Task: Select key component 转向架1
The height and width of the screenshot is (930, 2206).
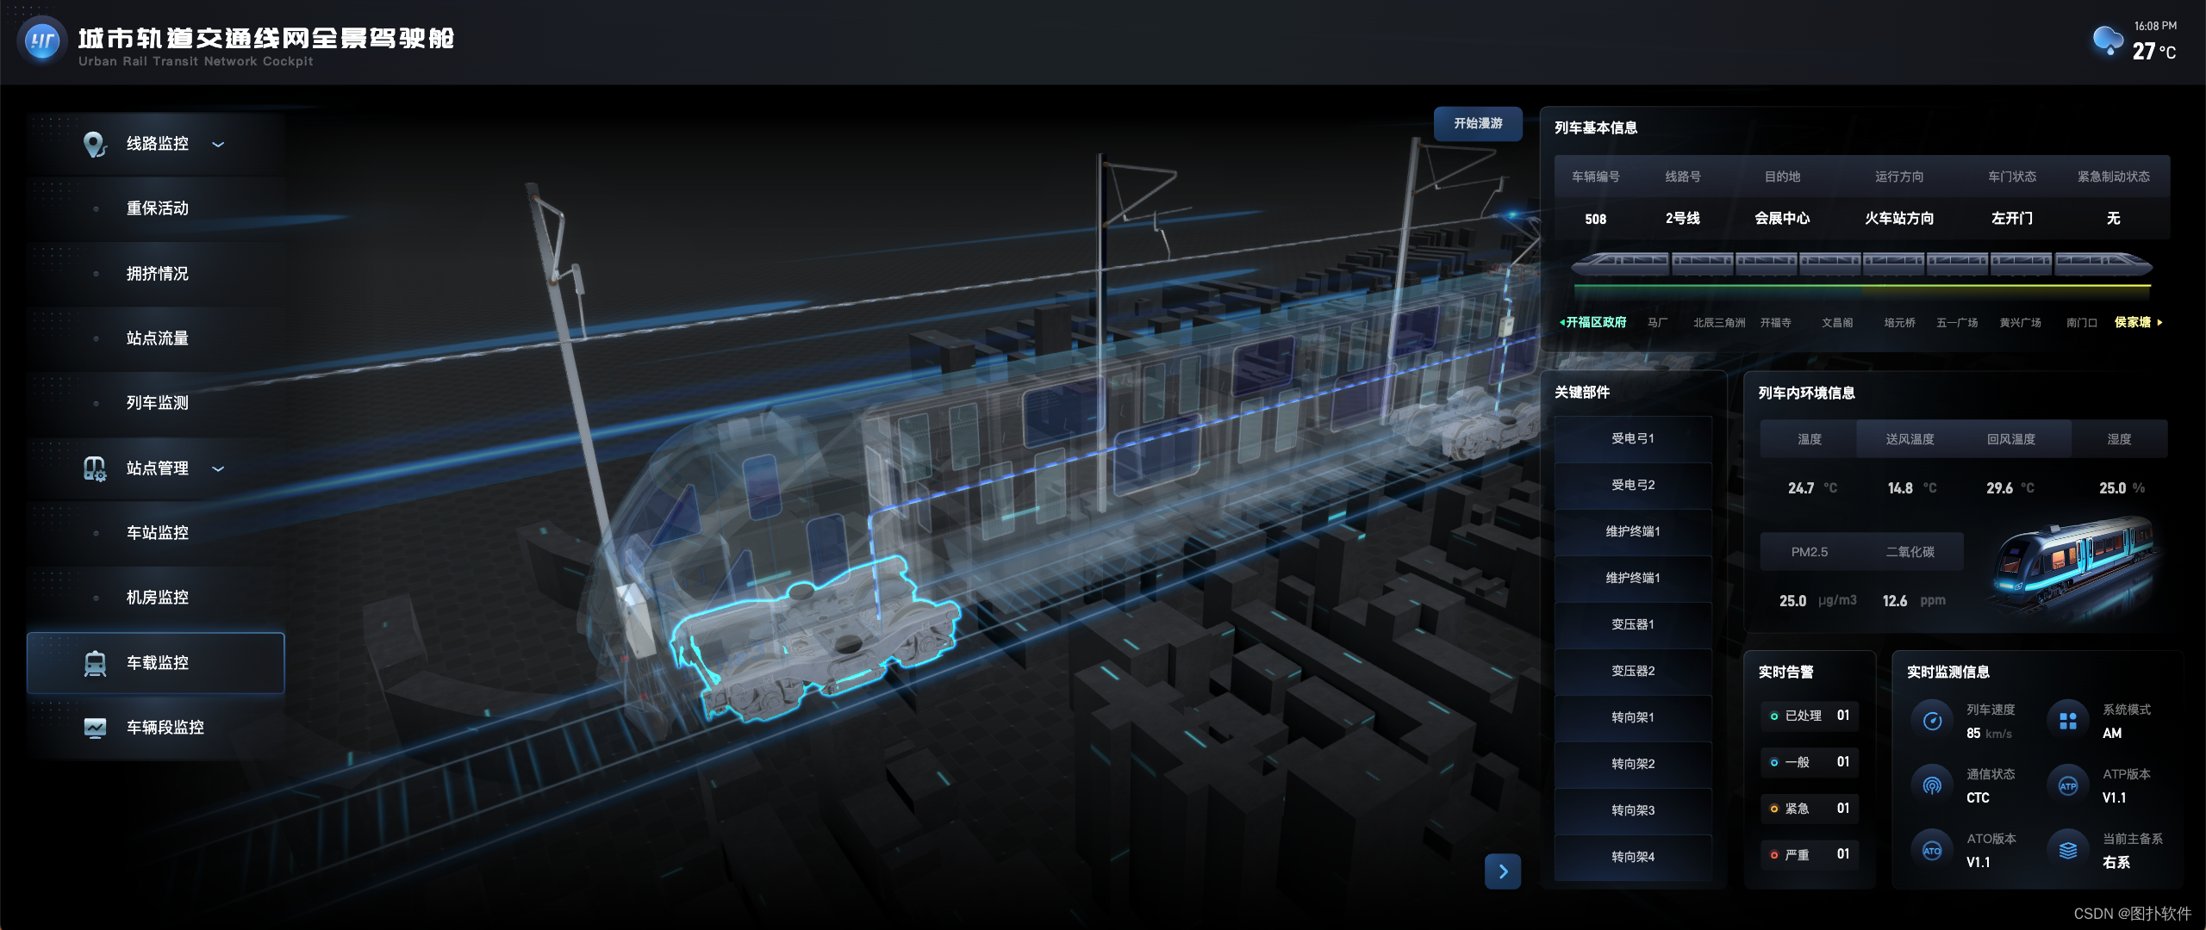Action: 1632,717
